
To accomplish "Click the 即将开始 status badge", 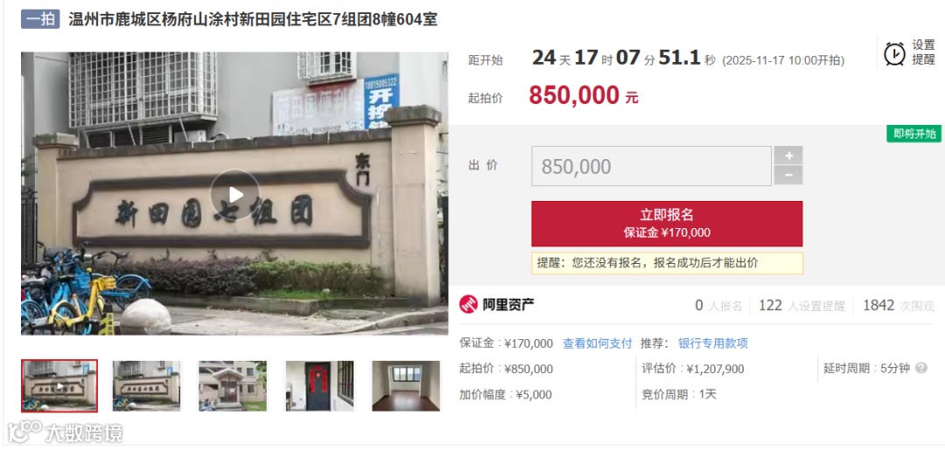I will click(x=914, y=134).
